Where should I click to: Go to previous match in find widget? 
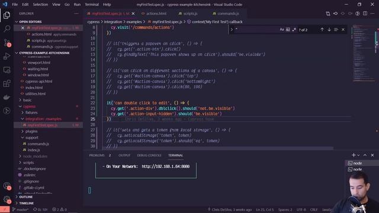tap(322, 30)
